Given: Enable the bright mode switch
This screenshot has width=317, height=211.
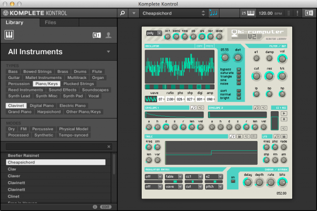Looking at the screenshot, I should point(239,98).
